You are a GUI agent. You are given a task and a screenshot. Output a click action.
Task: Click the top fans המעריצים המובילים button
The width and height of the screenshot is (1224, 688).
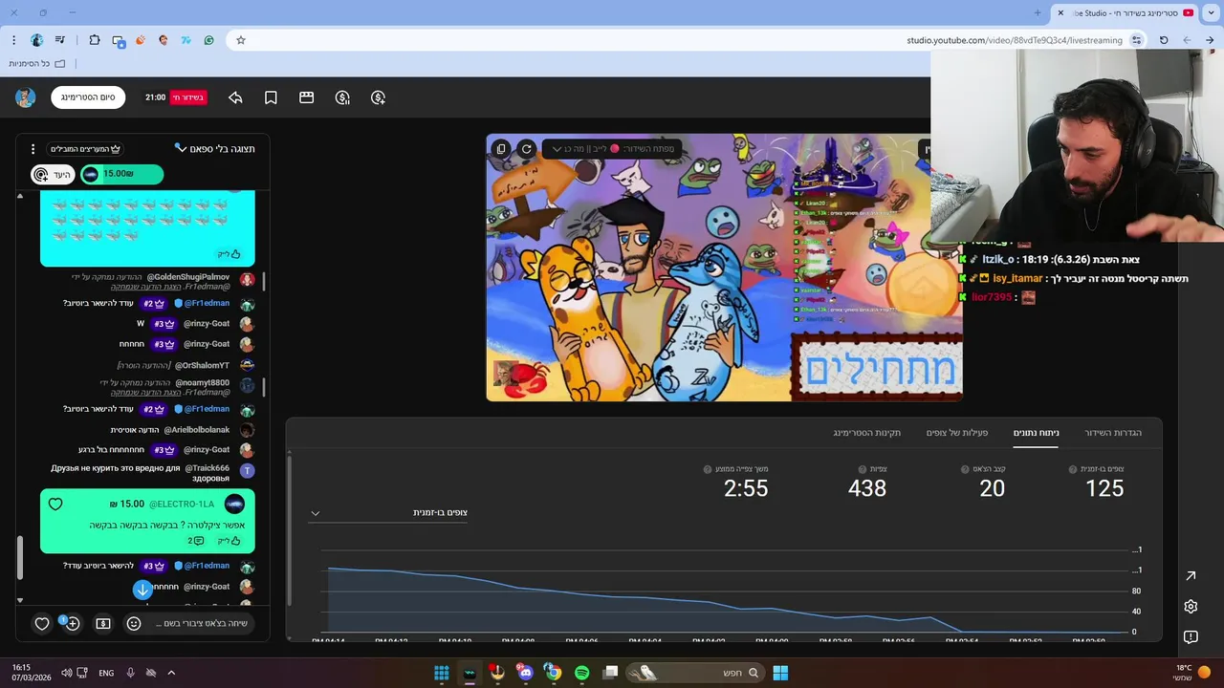click(x=86, y=149)
